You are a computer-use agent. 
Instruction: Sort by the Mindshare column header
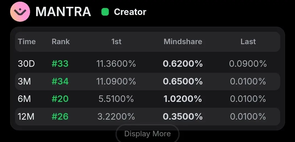[183, 42]
